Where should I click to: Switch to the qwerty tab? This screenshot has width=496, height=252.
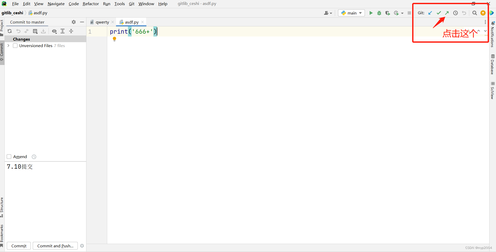click(x=102, y=22)
